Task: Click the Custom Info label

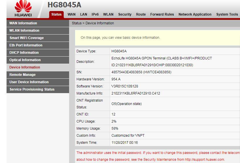Action: tap(86, 136)
